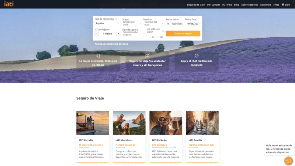Screen dimensions: 295x166
Task: Open the España residence country dropdown
Action: (107, 23)
